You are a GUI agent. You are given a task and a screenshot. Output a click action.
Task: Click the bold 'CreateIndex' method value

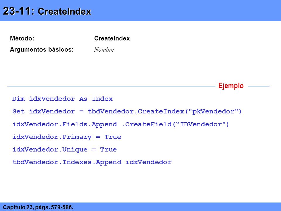tap(112, 38)
